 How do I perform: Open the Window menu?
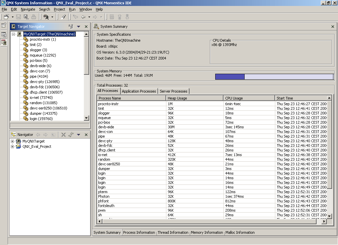[85, 9]
